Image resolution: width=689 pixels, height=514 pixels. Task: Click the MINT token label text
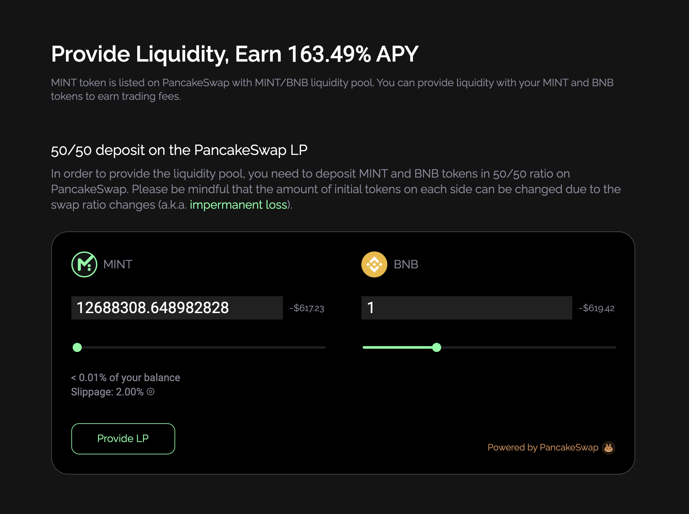pos(118,264)
